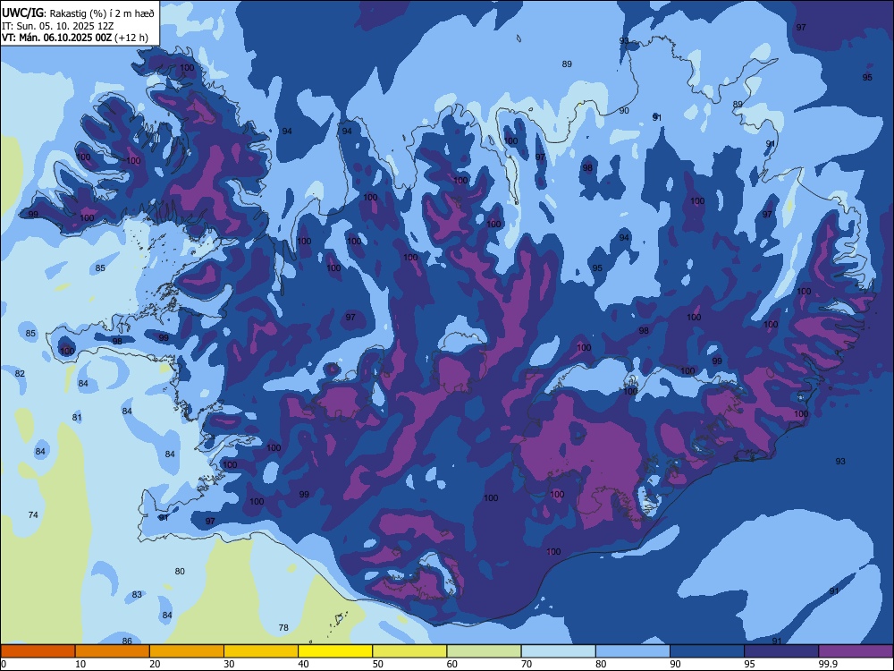Pick the dark indigo 95–99.9 legend swatch

tap(781, 651)
